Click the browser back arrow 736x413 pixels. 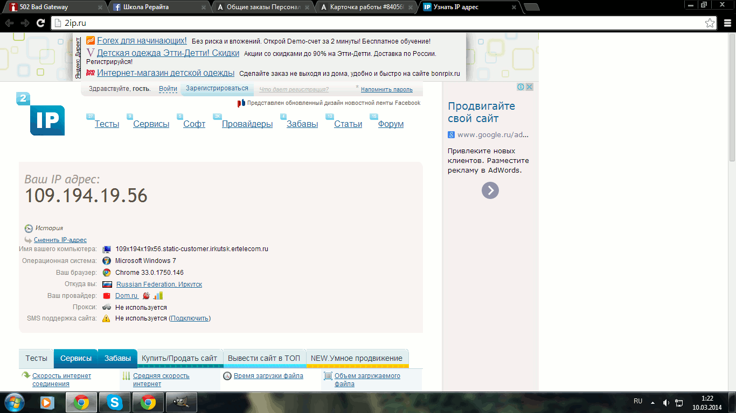(x=9, y=23)
